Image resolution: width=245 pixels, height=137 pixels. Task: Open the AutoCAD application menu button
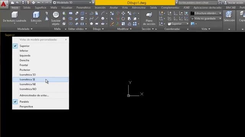[x=4, y=4]
